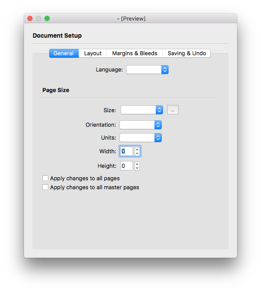Open the Language dropdown
This screenshot has height=292, width=261.
pyautogui.click(x=147, y=70)
